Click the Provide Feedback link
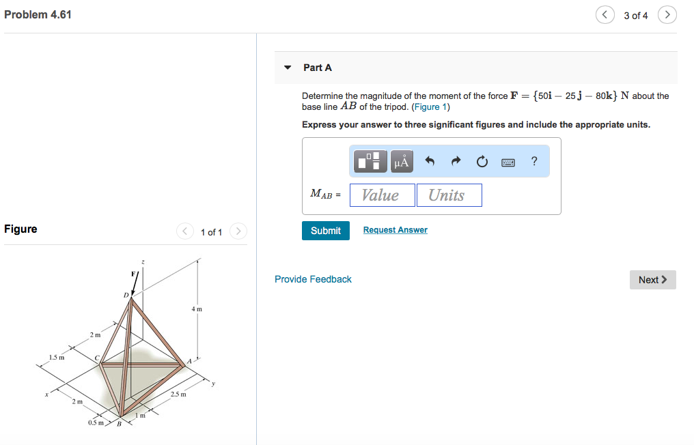Image resolution: width=694 pixels, height=445 pixels. tap(313, 279)
